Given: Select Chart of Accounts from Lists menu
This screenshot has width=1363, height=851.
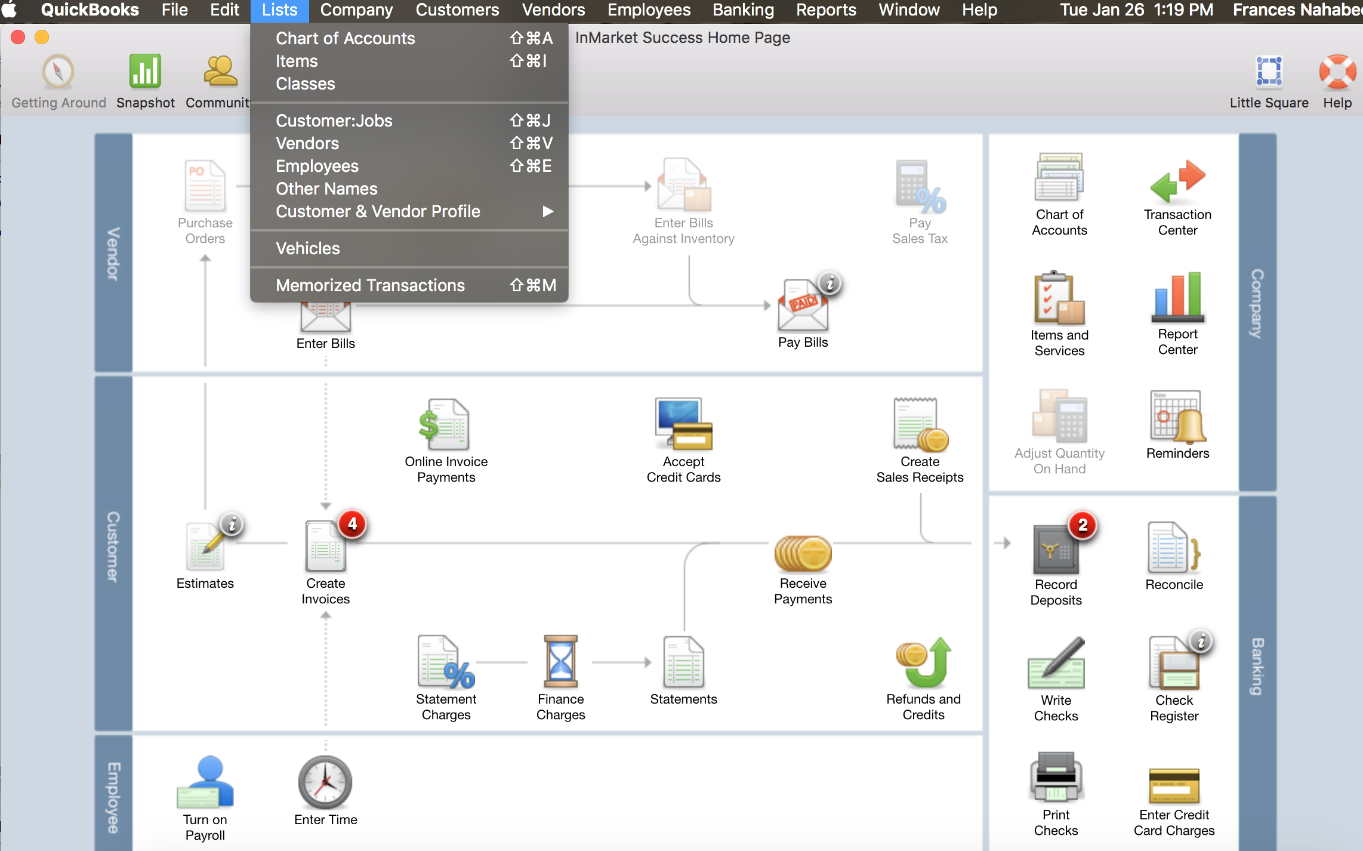Looking at the screenshot, I should pos(345,38).
